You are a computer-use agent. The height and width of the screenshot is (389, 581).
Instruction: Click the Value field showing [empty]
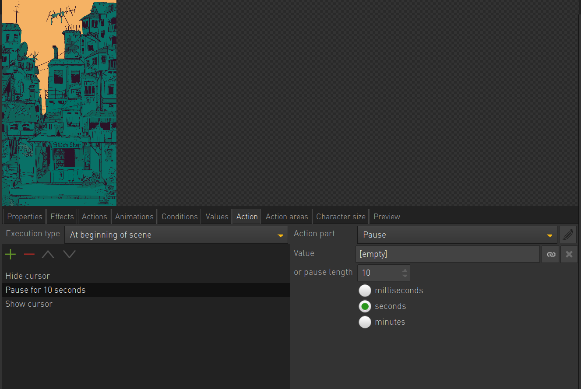coord(447,254)
